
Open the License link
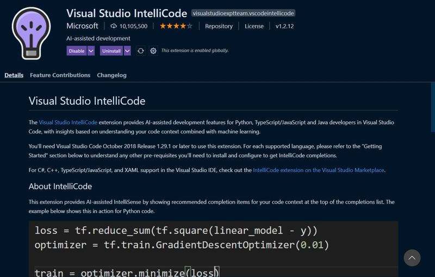(x=254, y=26)
